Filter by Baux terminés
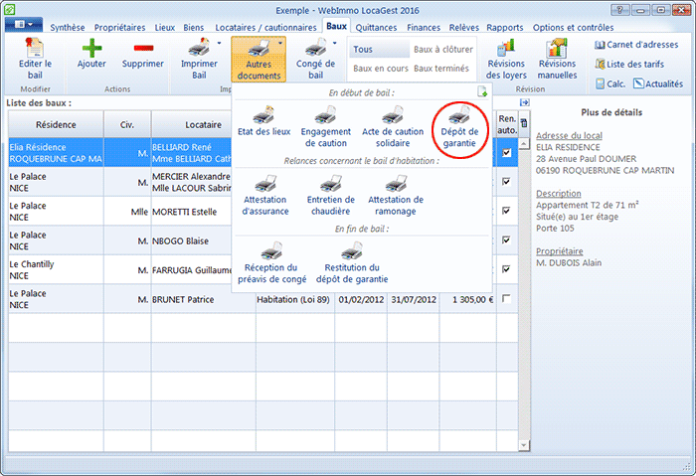This screenshot has width=696, height=476. tap(441, 69)
